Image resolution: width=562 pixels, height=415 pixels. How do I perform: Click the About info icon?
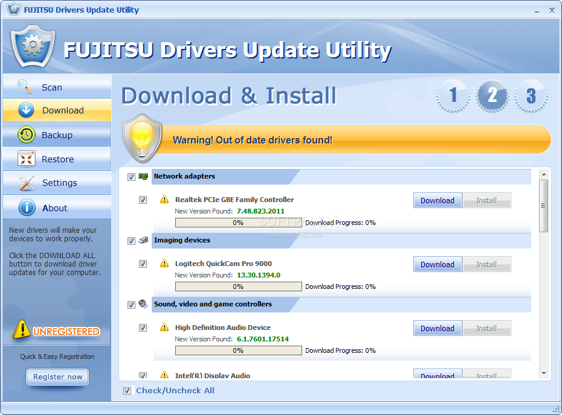tap(27, 207)
